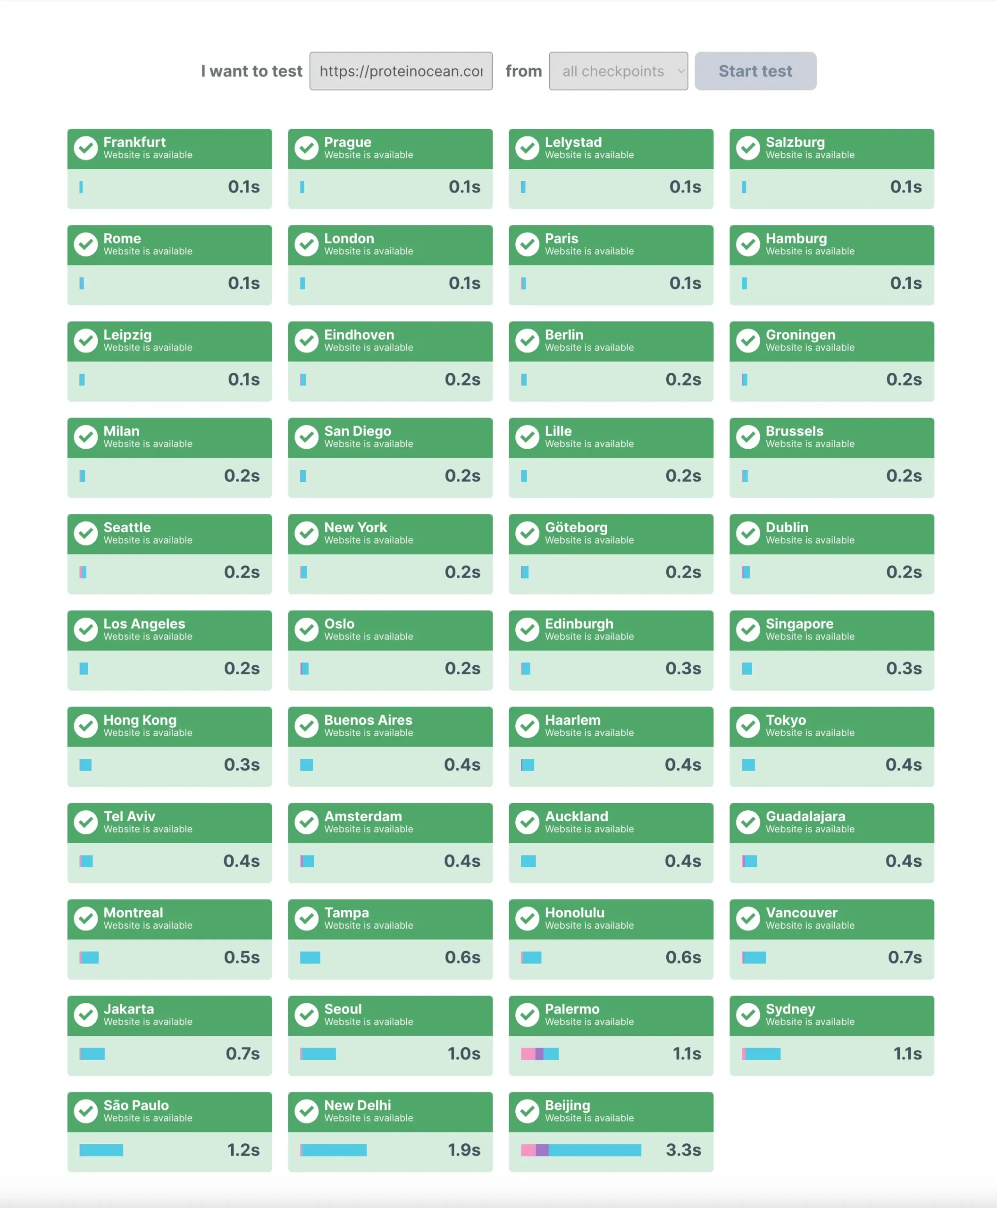Click the Hong Kong availability checkmark icon

(x=85, y=726)
